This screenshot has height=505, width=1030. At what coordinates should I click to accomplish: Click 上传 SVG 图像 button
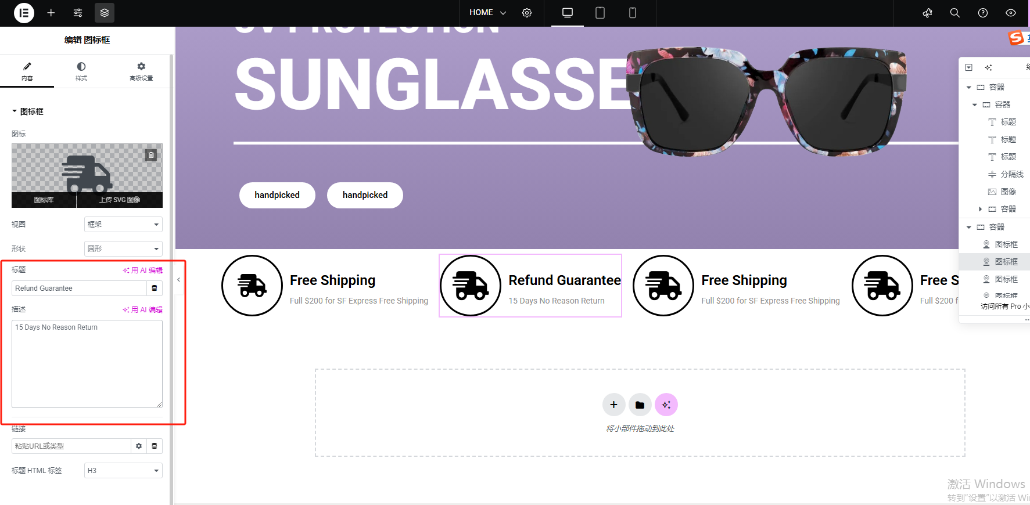[120, 200]
